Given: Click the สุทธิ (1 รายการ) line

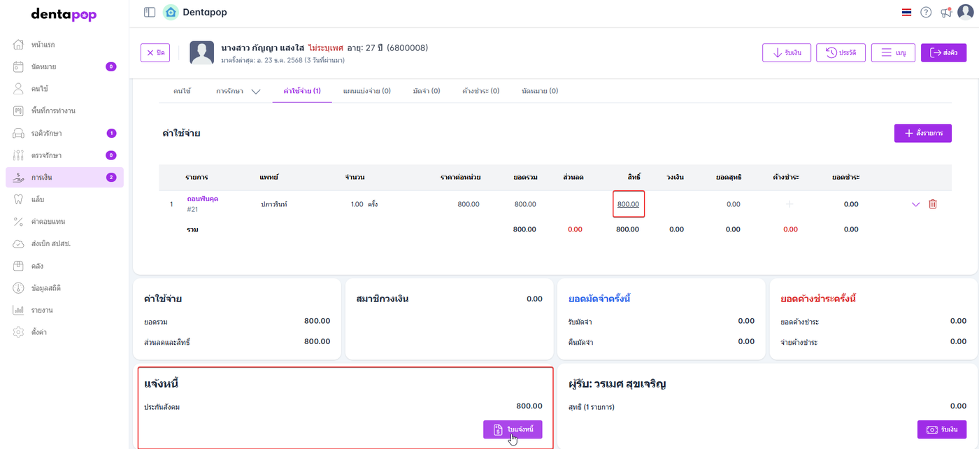Looking at the screenshot, I should [x=592, y=406].
